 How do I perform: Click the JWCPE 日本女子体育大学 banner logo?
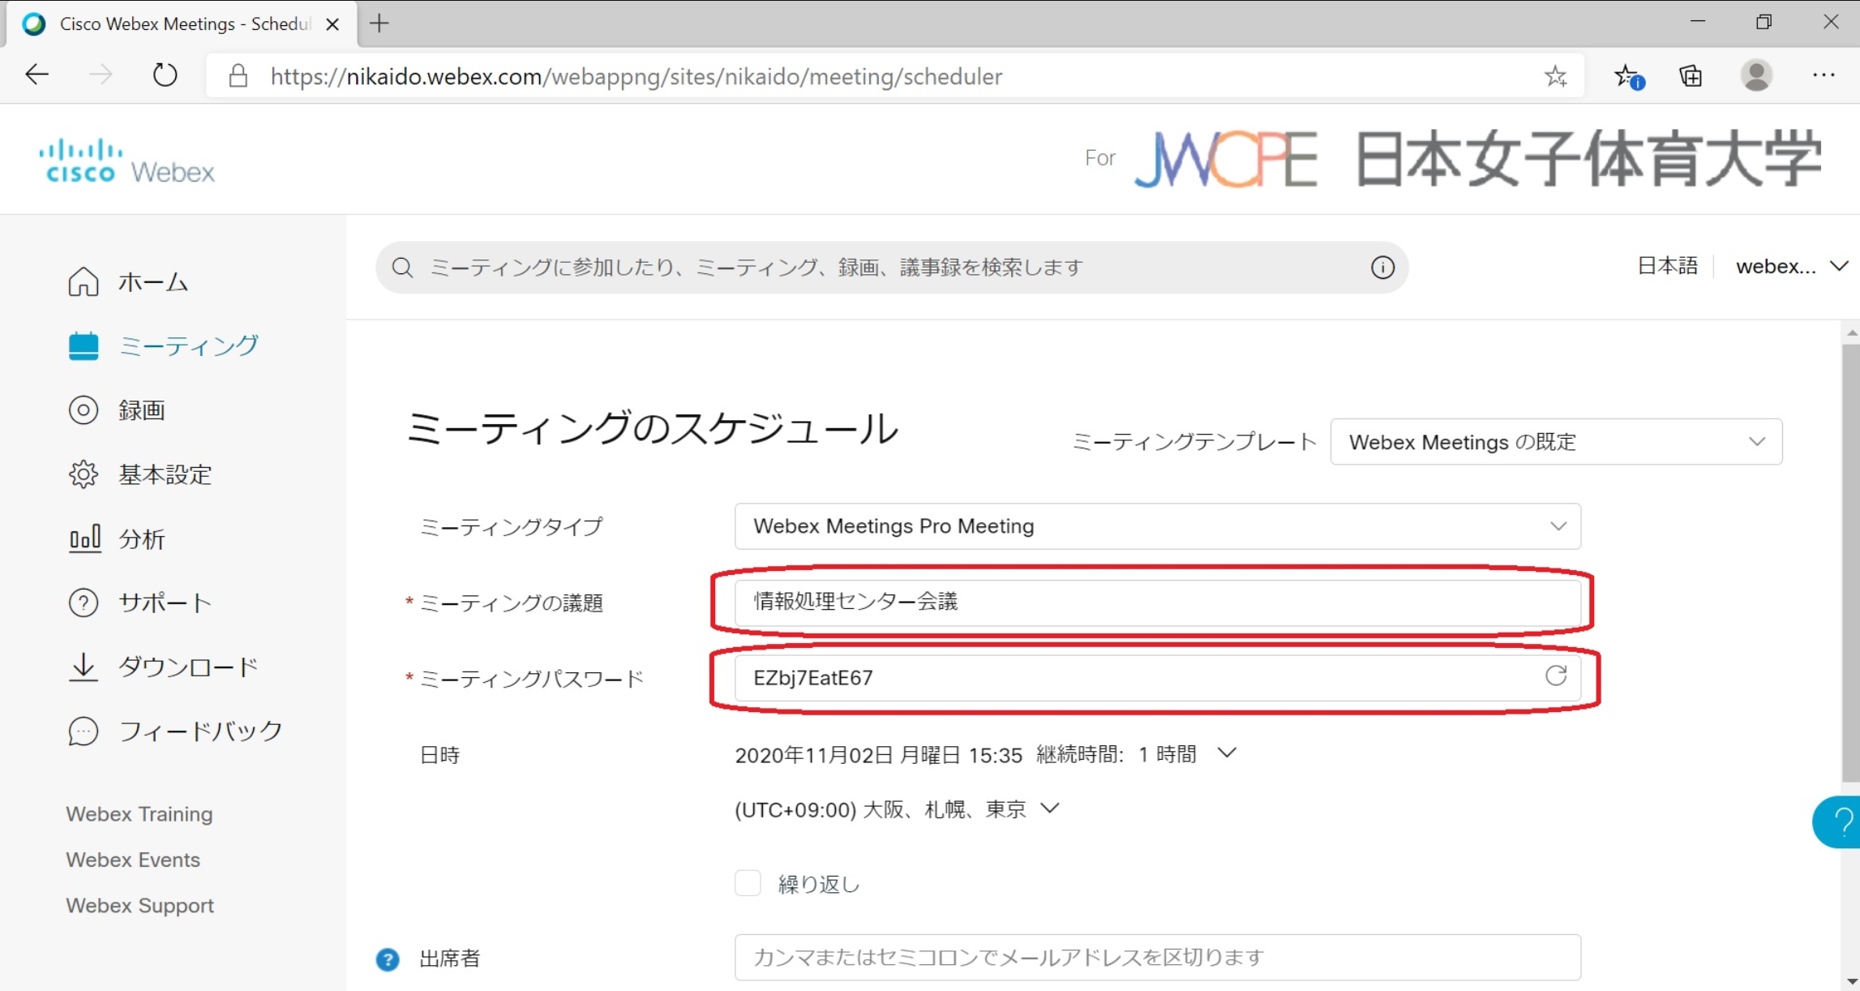point(1477,159)
